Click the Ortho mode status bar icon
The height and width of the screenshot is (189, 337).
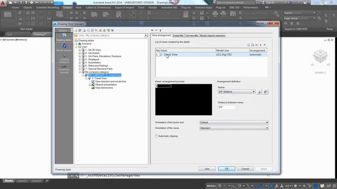click(234, 186)
